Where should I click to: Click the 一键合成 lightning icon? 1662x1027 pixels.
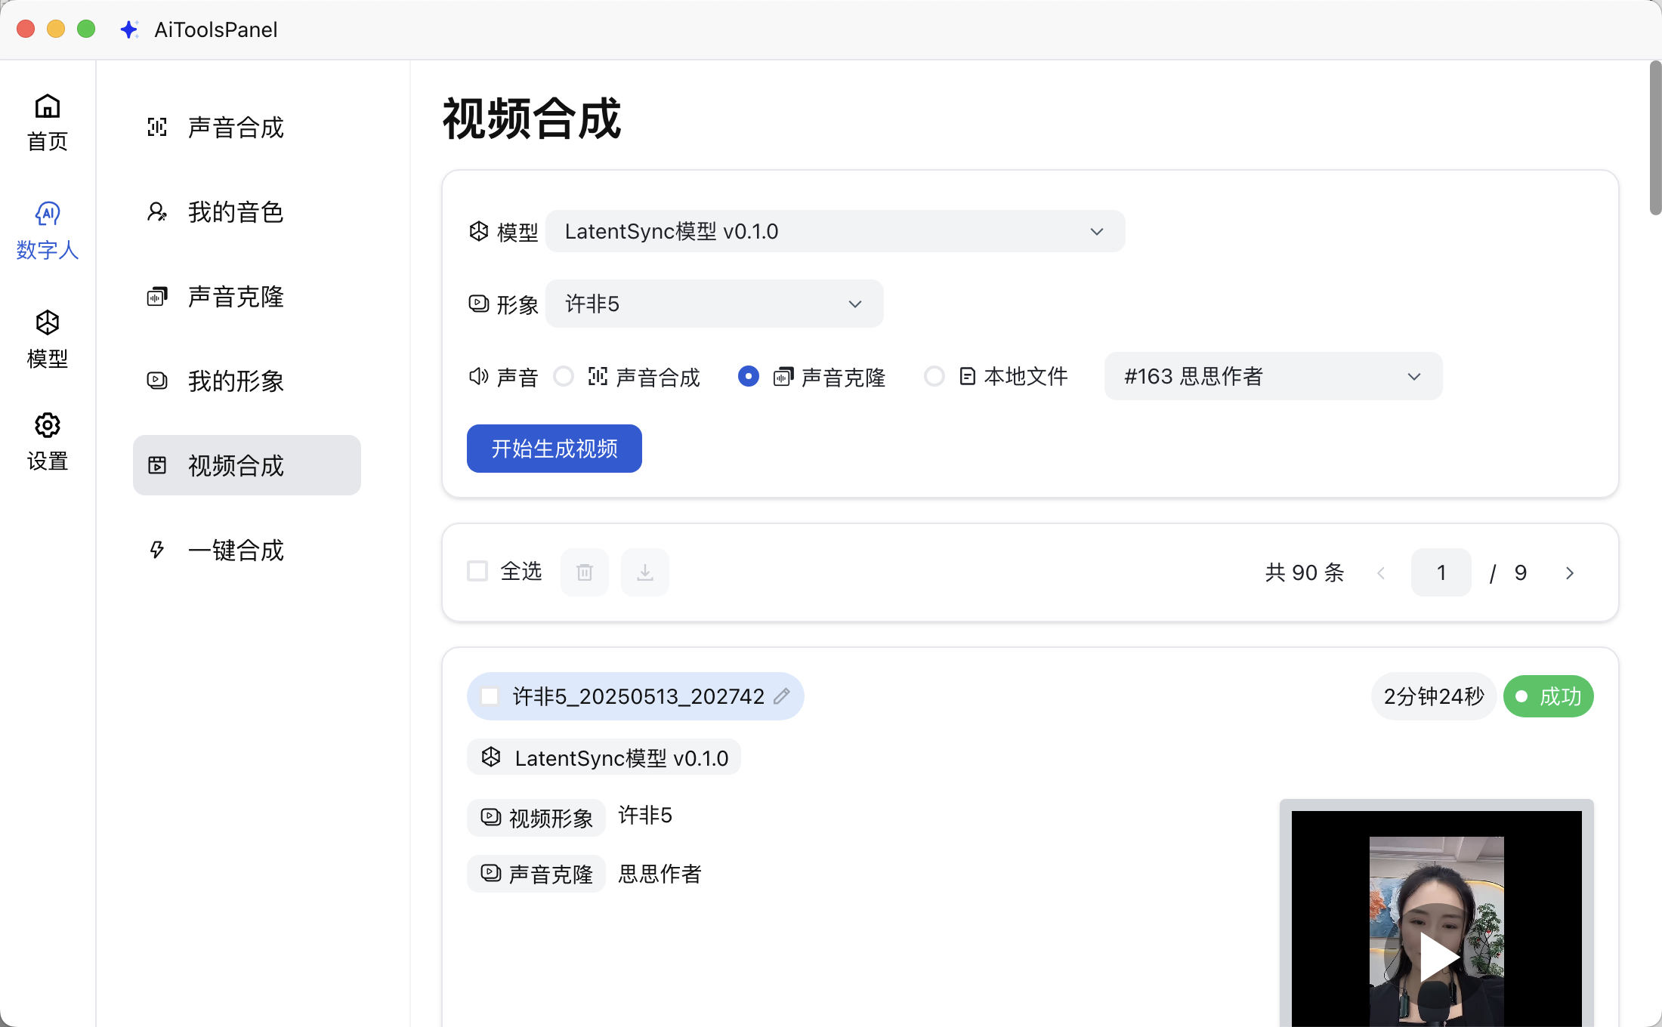[157, 550]
